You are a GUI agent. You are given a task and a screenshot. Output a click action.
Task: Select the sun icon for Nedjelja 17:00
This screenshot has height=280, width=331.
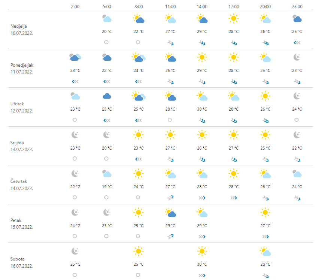[x=234, y=18]
